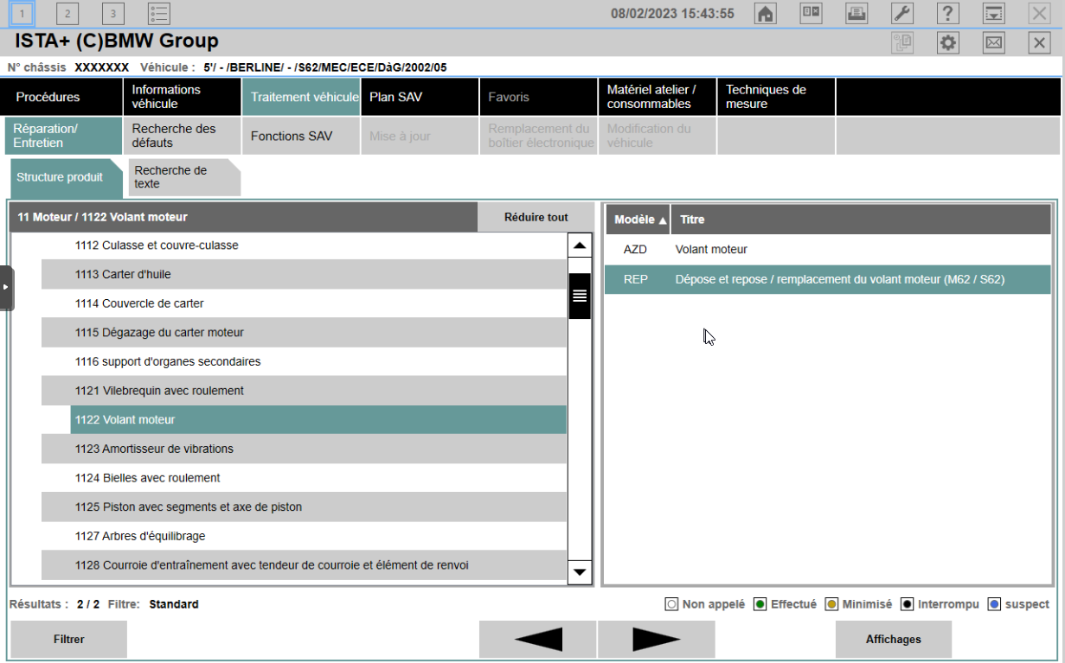Open the Favoris tab
The image size is (1065, 663).
[538, 97]
